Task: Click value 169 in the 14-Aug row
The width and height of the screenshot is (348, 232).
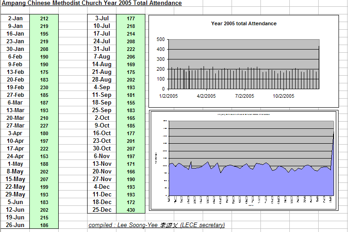Action: tap(131, 64)
